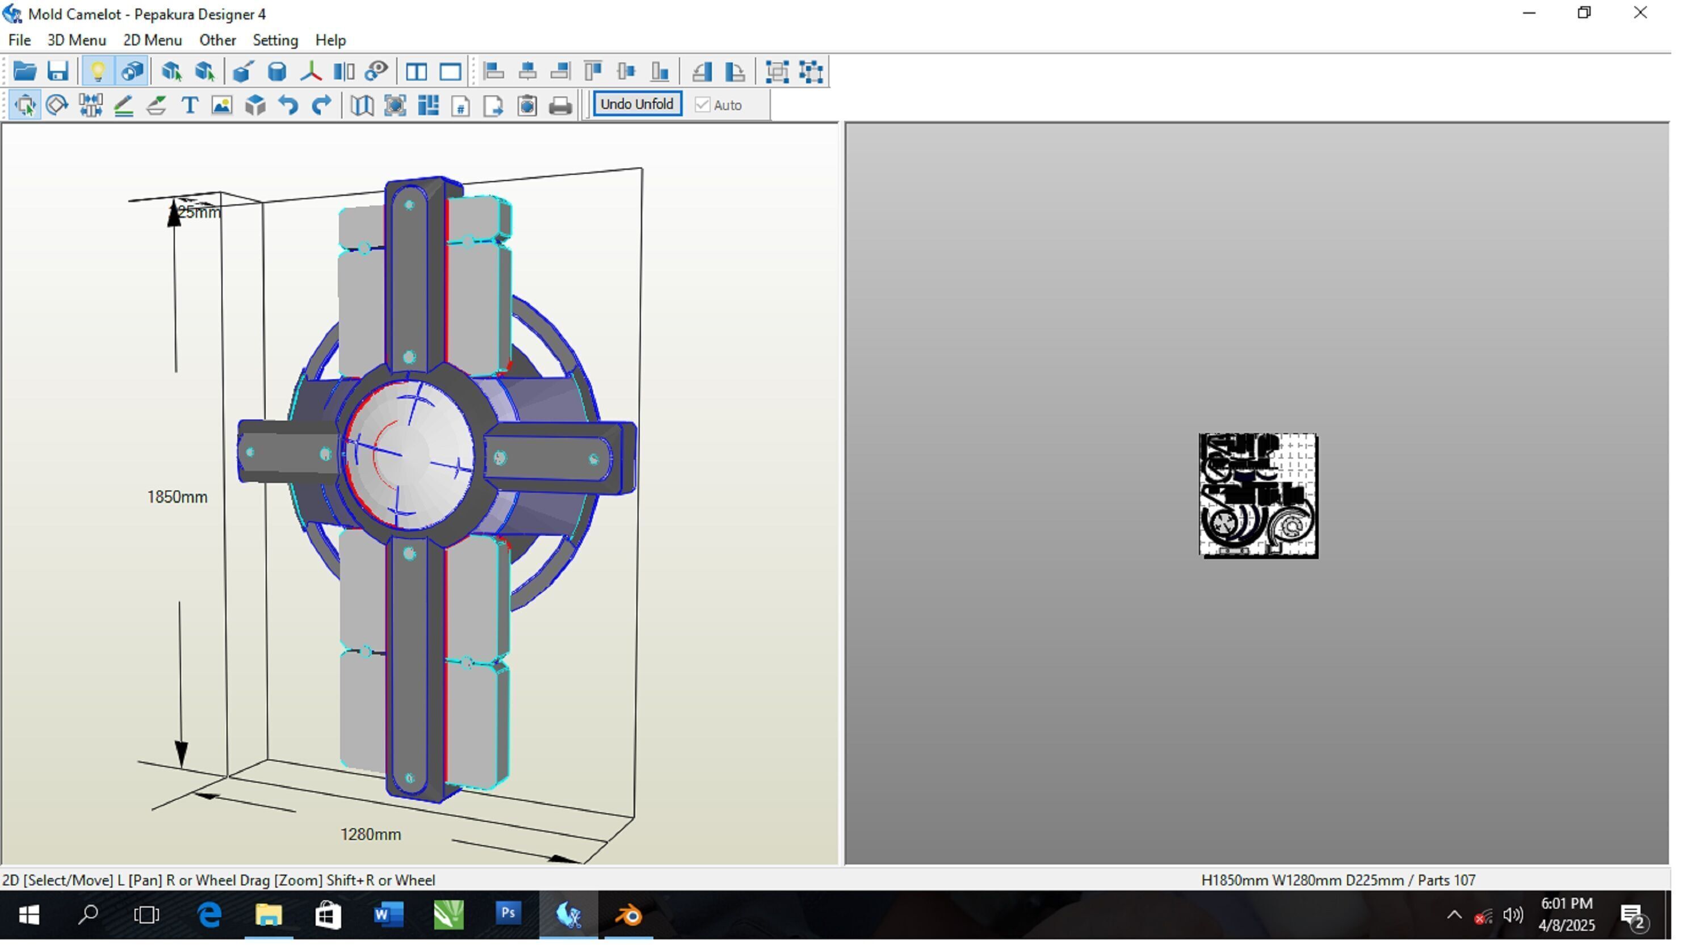Click the Open file folder icon

(x=24, y=72)
